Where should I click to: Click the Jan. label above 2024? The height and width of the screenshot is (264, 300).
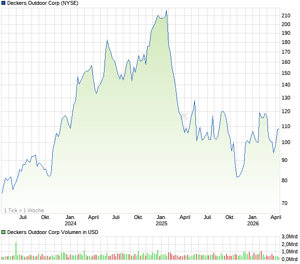[71, 218]
